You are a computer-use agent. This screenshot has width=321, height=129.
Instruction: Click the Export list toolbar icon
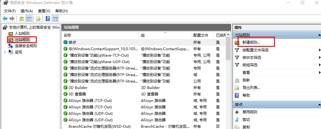(x=38, y=18)
